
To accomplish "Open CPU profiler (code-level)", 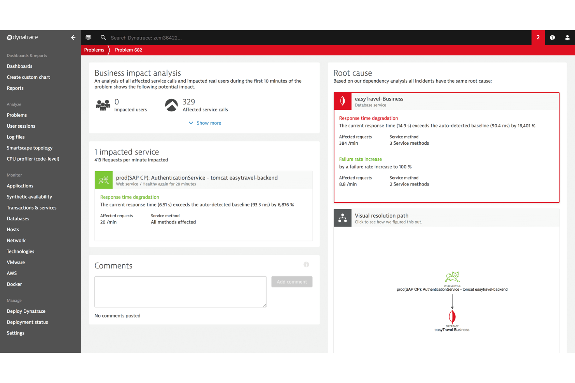I will pyautogui.click(x=33, y=159).
